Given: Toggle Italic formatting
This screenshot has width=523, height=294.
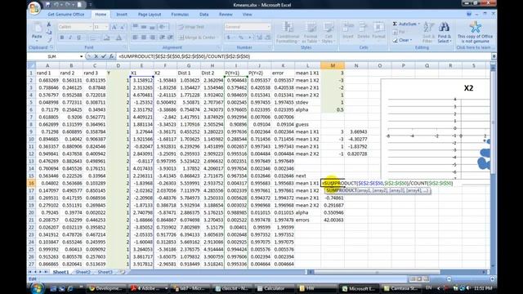Looking at the screenshot, I should coord(70,38).
